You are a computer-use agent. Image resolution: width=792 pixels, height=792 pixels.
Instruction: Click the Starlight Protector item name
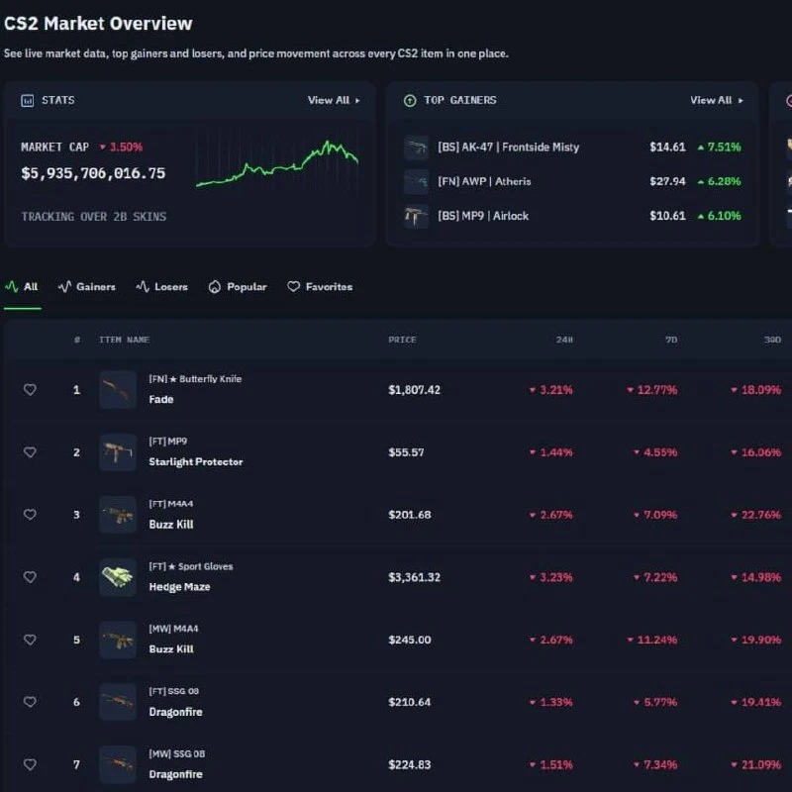(196, 461)
